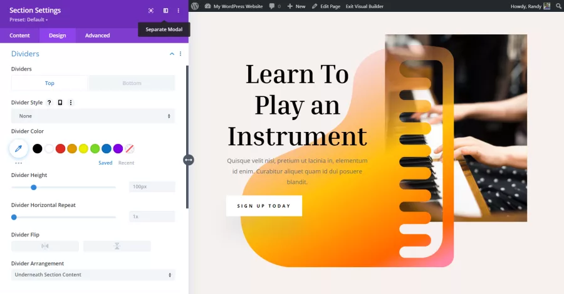Open the Divider Style None dropdown

[93, 116]
